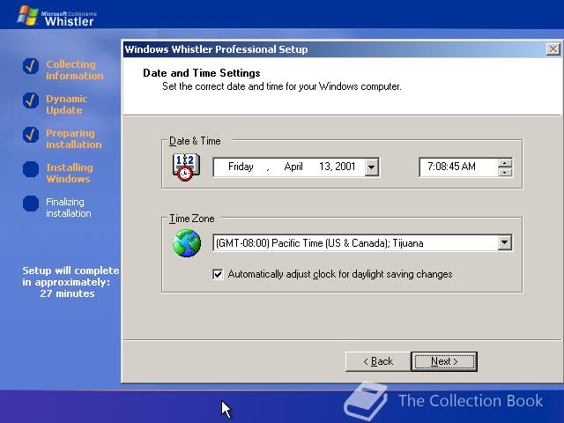The image size is (564, 423).
Task: Increase time with the up spinner arrow
Action: (x=505, y=163)
